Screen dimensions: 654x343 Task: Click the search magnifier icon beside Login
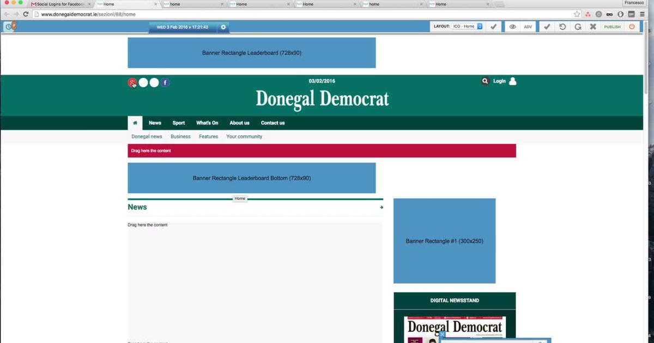coord(485,81)
